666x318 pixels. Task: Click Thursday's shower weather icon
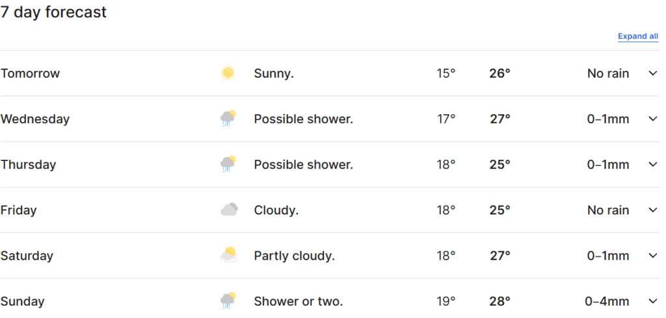(228, 164)
